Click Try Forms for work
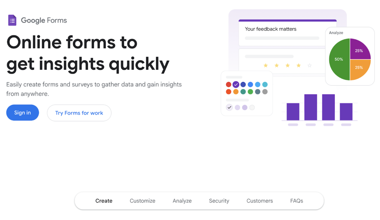The width and height of the screenshot is (380, 220). [x=79, y=113]
